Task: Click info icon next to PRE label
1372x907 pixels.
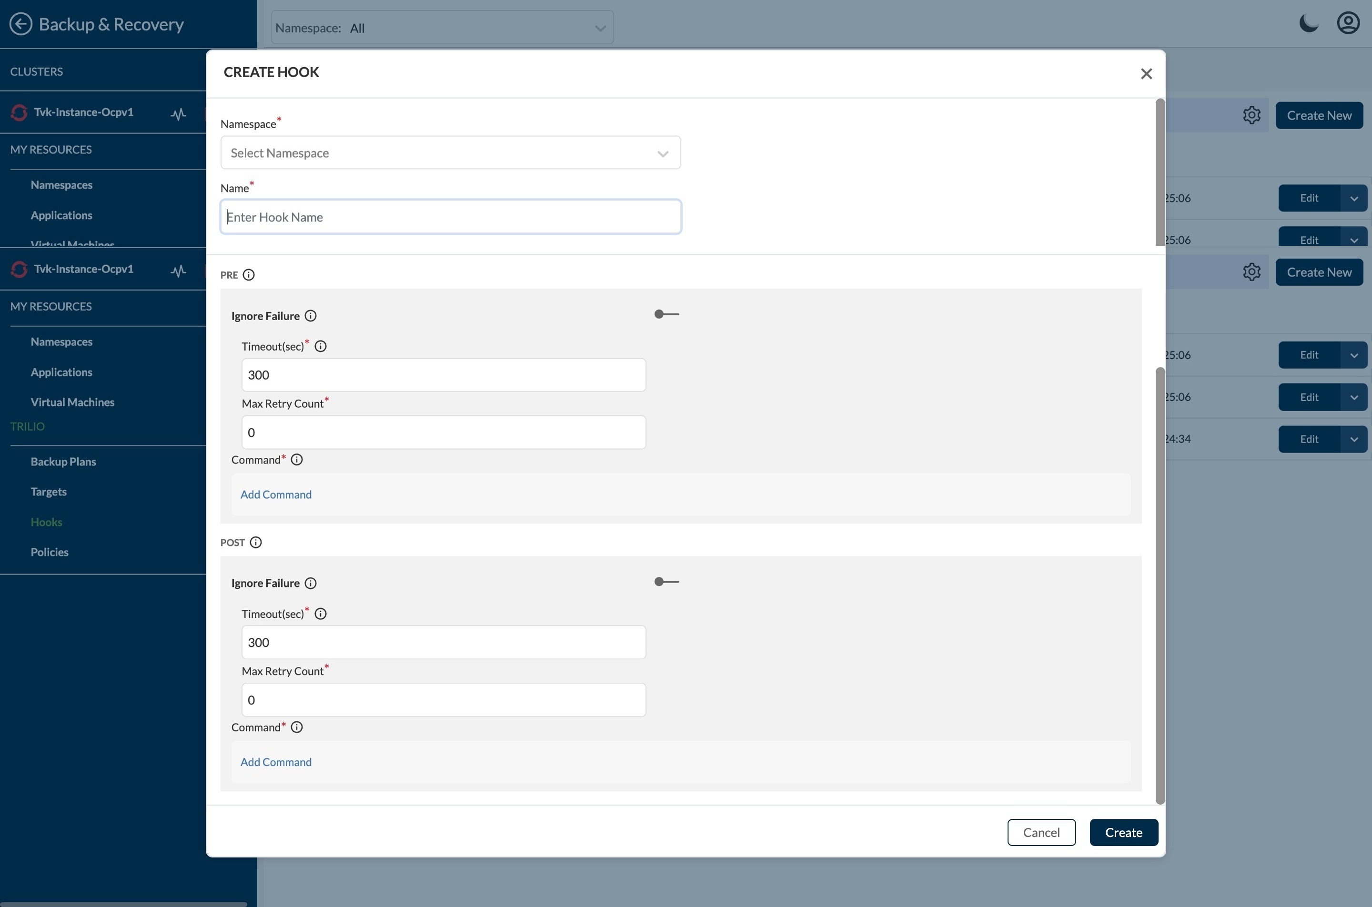Action: point(249,275)
